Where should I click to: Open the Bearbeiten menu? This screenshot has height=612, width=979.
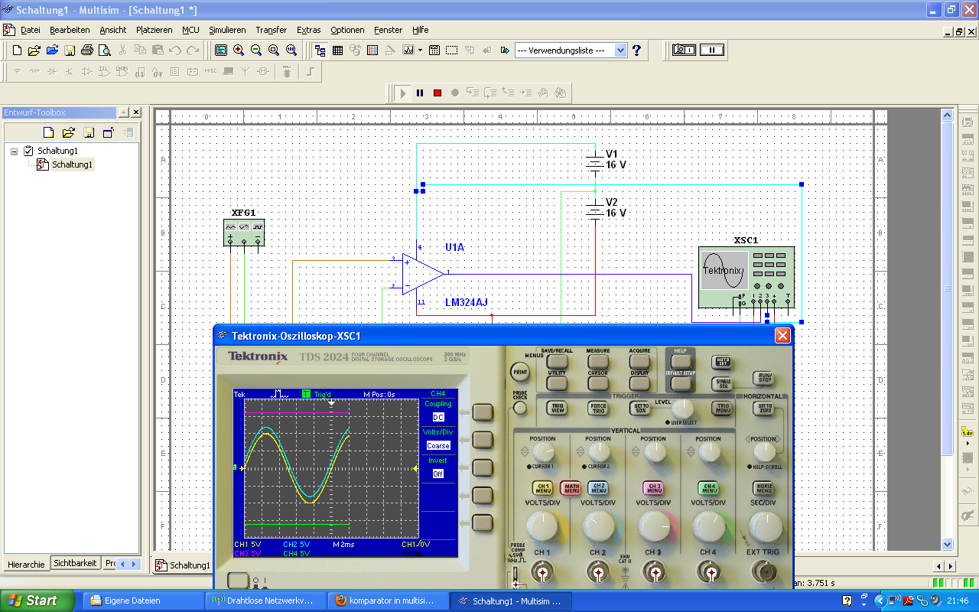[70, 30]
